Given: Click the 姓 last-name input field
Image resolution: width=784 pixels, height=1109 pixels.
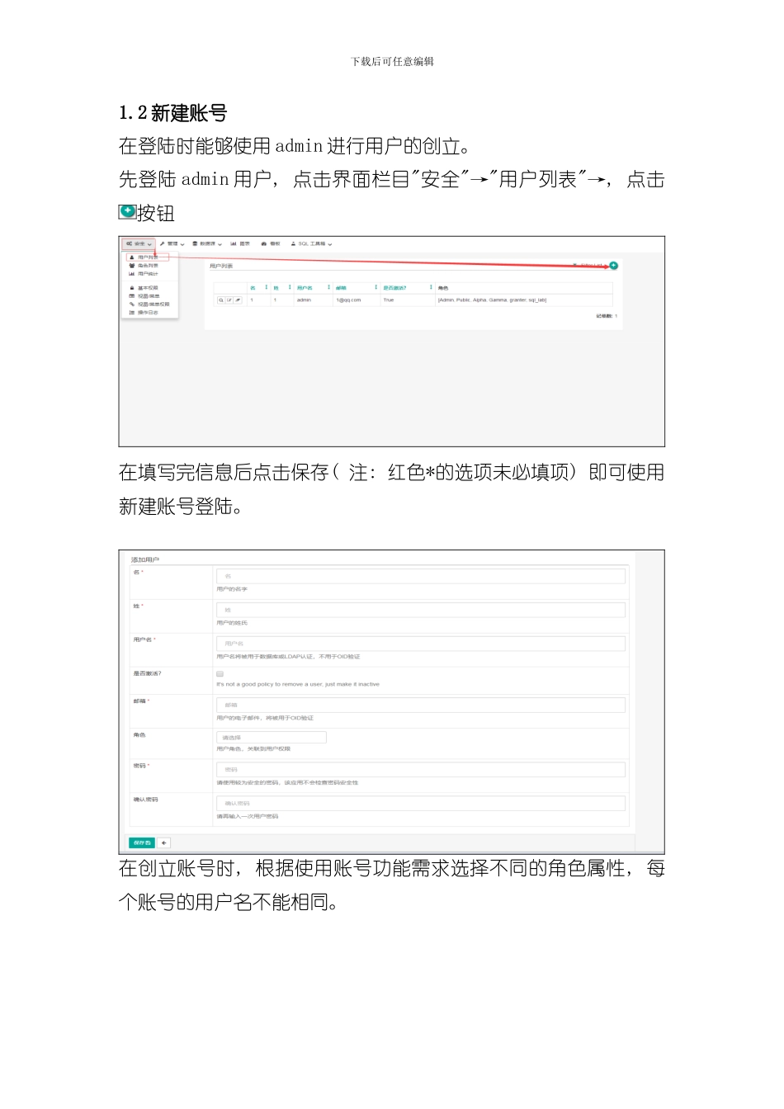Looking at the screenshot, I should pos(421,610).
